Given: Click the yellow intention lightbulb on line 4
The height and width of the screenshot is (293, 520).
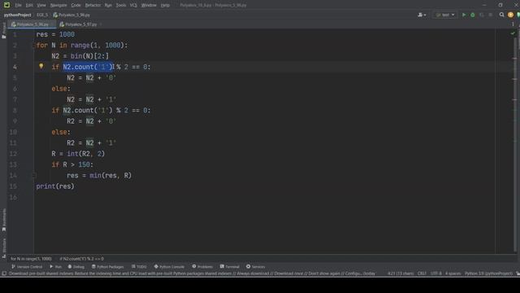Looking at the screenshot, I should coord(41,66).
